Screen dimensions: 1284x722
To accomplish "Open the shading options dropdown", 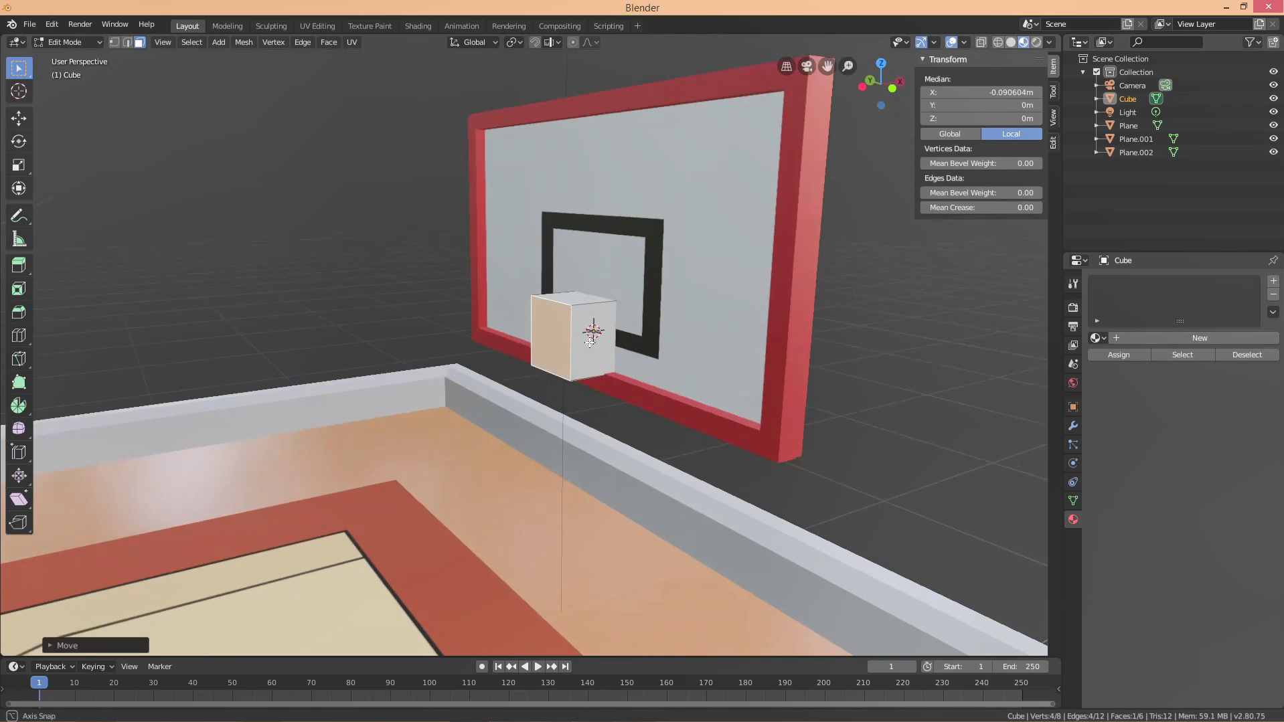I will (1050, 42).
